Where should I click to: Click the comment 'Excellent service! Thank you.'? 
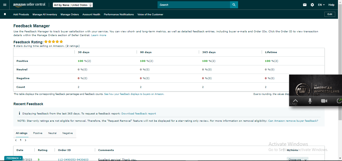[x=117, y=159]
